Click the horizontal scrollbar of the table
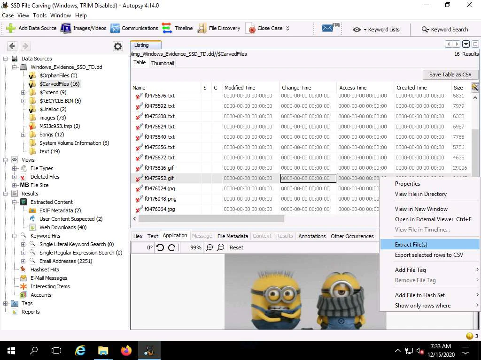The width and height of the screenshot is (481, 360). click(x=211, y=219)
